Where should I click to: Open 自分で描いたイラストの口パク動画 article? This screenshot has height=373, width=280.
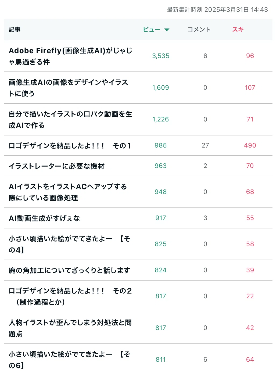coord(70,120)
